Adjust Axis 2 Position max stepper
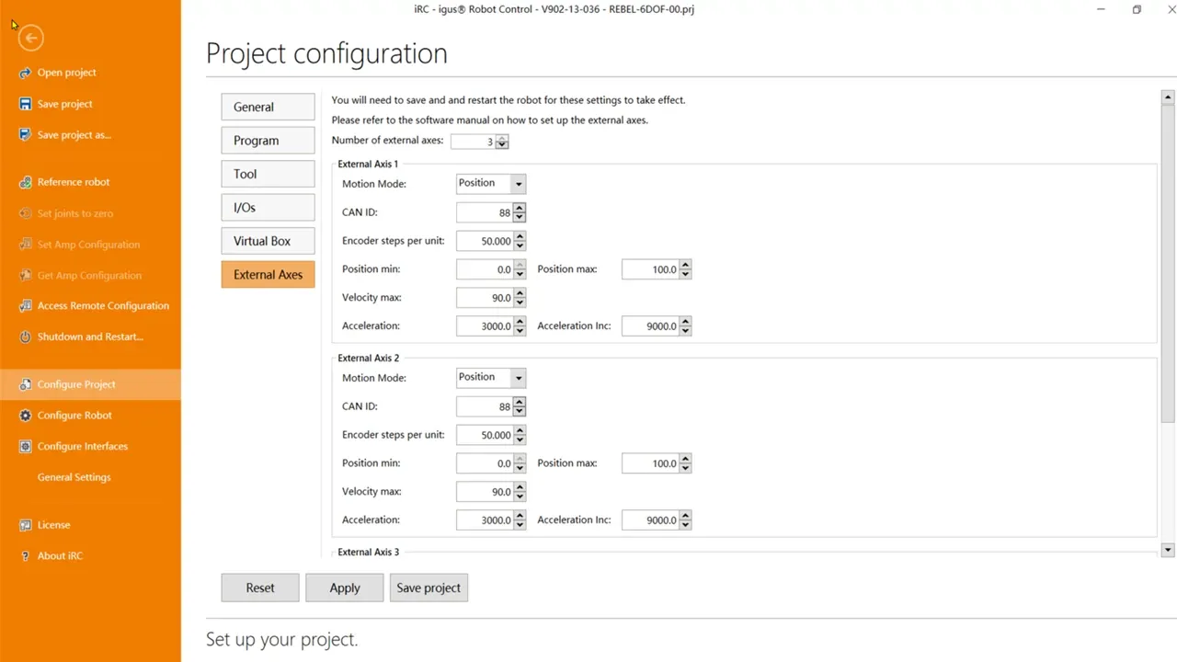Viewport: 1177px width, 662px height. pos(685,463)
